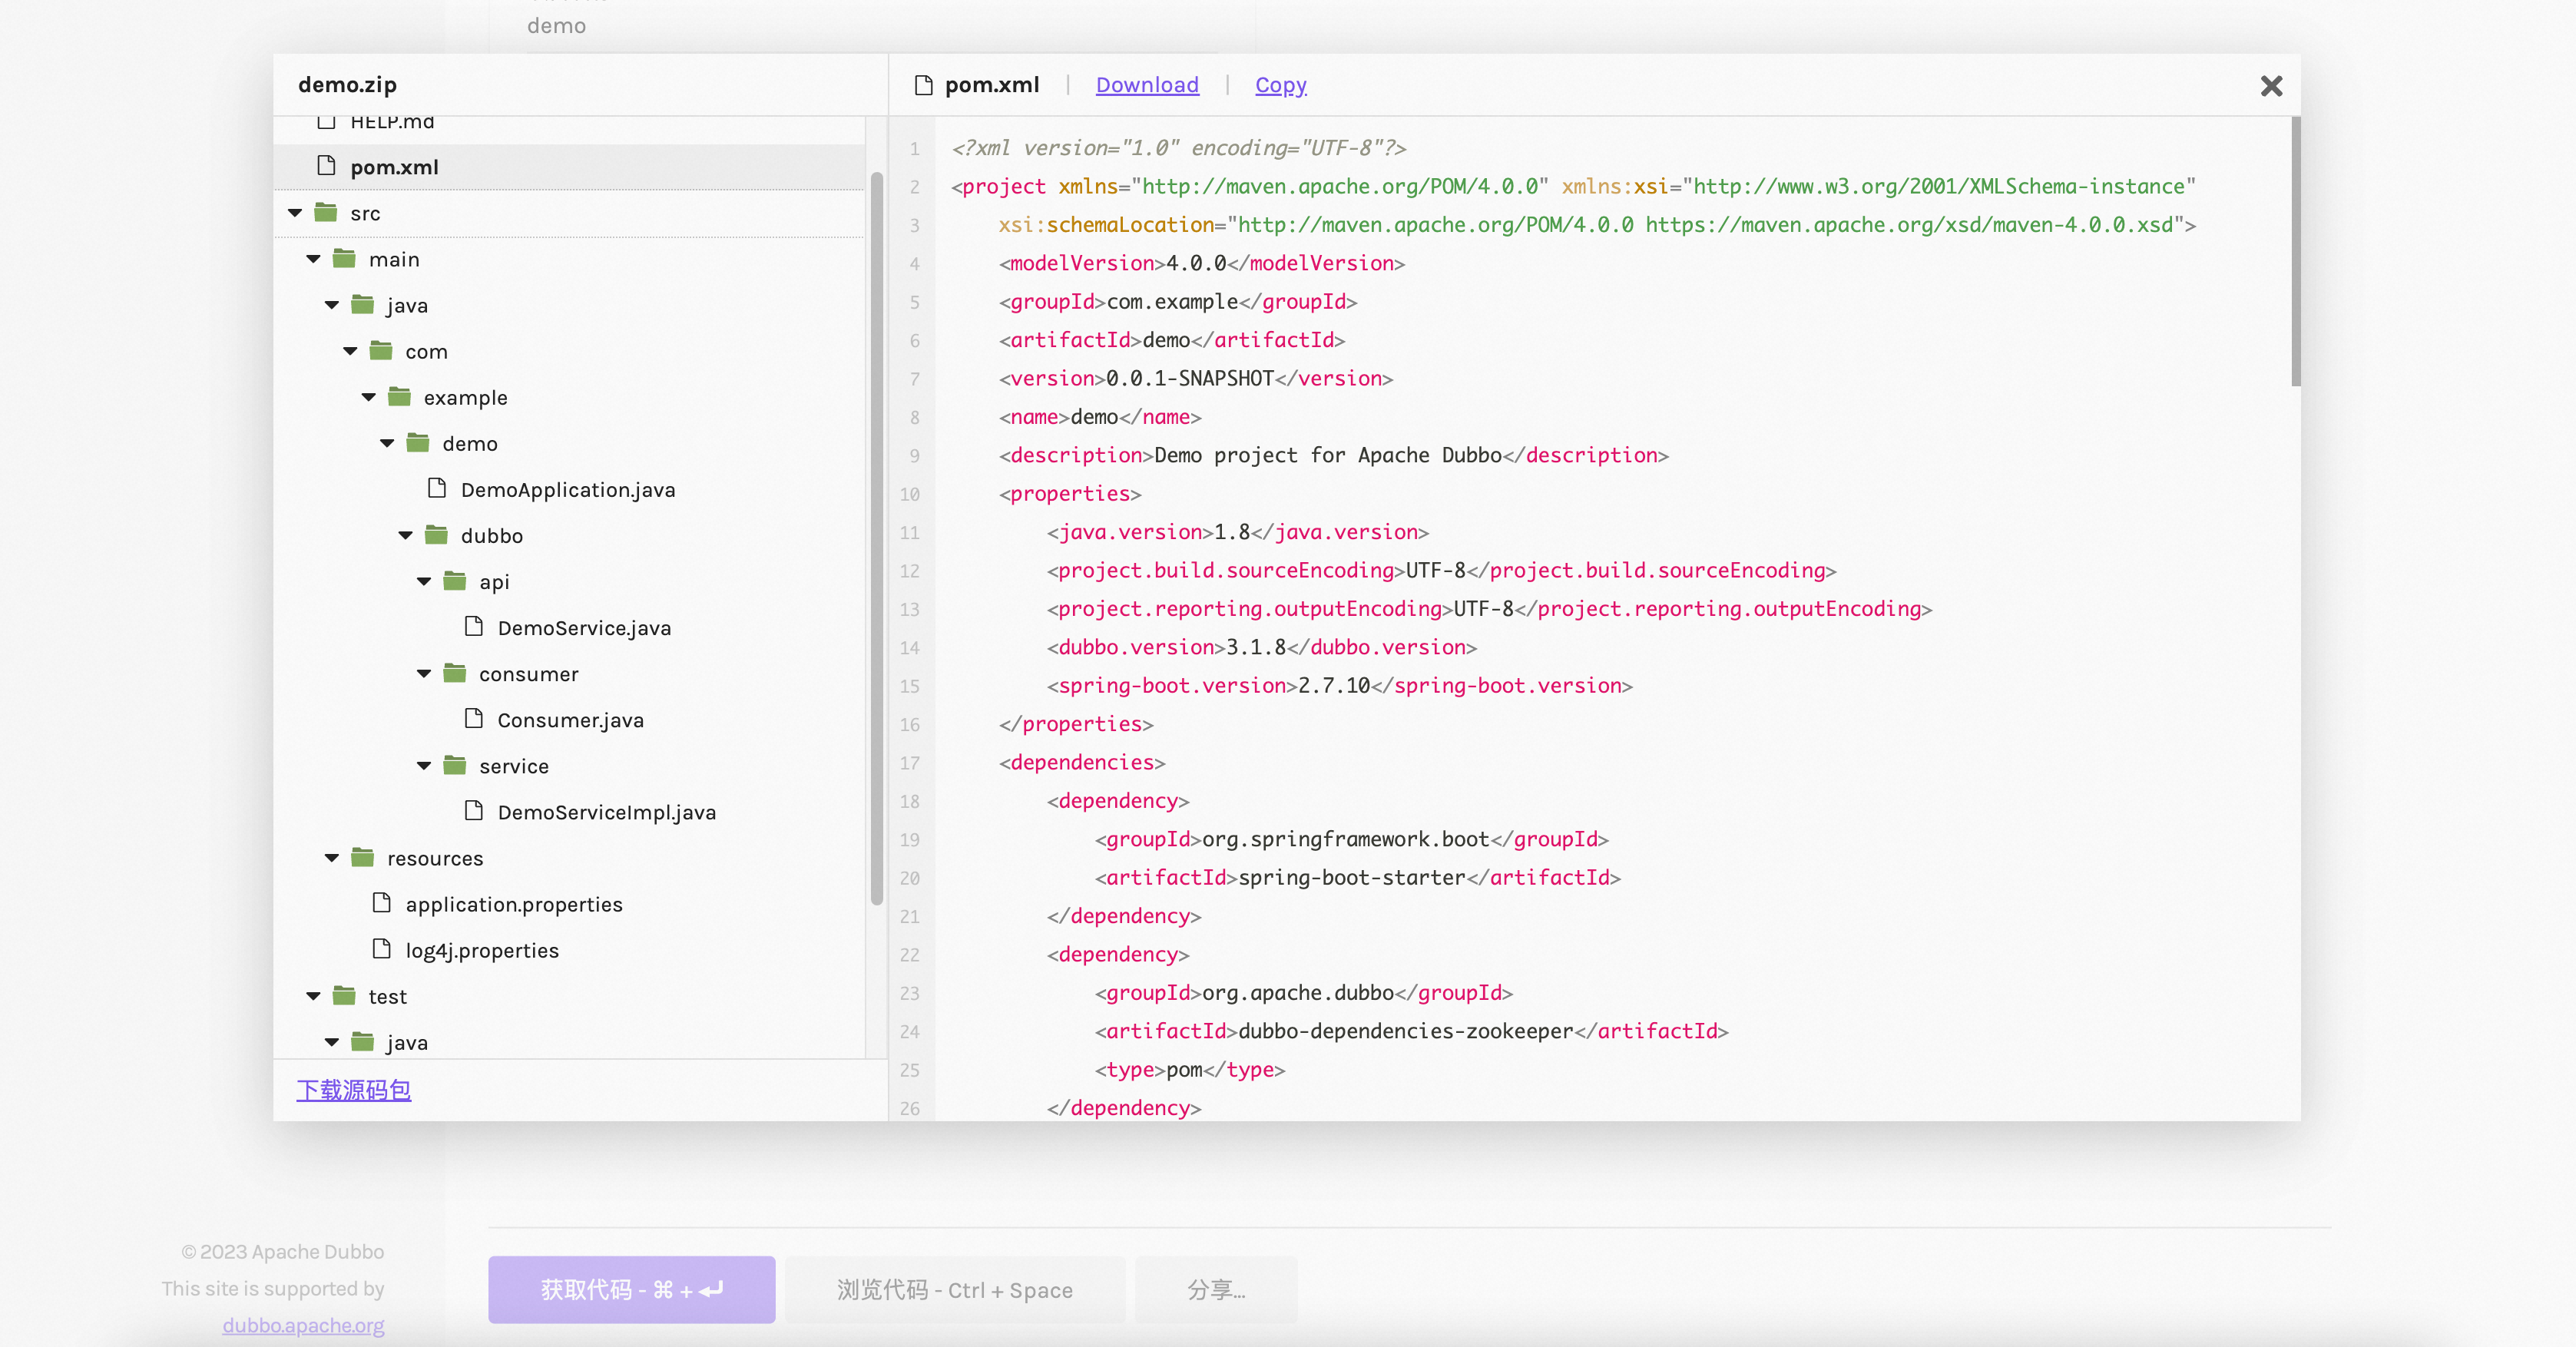2576x1347 pixels.
Task: Collapse the src folder
Action: 294,212
